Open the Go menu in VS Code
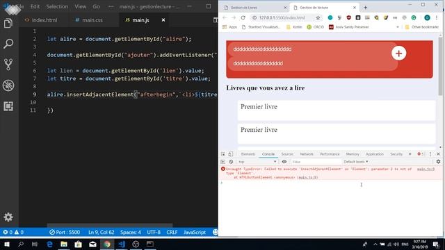 [x=96, y=6]
